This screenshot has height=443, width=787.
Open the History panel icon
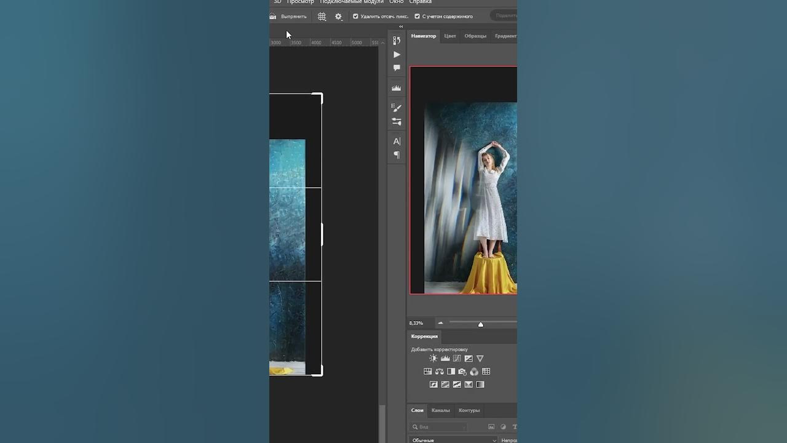tap(397, 41)
